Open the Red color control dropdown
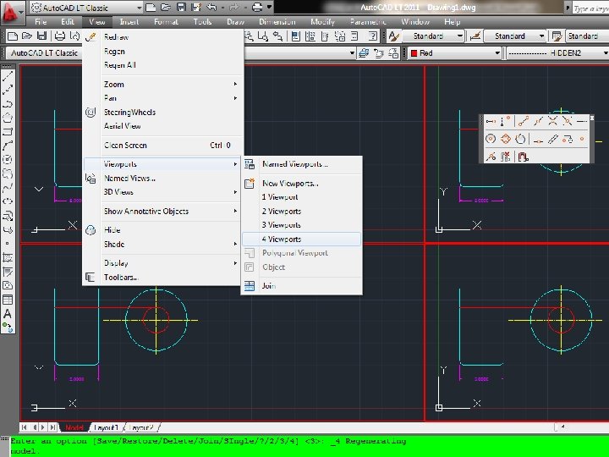This screenshot has width=609, height=457. pyautogui.click(x=455, y=52)
